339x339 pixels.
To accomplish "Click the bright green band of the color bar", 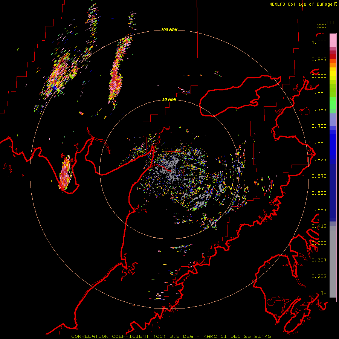I will 333,103.
